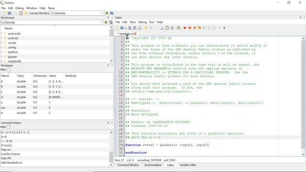This screenshot has width=306, height=172.
Task: Expand the .ipython folder
Action: click(x=2, y=52)
